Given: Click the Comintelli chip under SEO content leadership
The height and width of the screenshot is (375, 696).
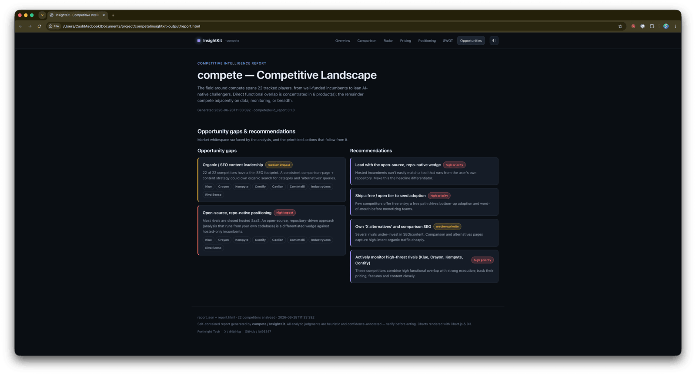Looking at the screenshot, I should tap(297, 187).
